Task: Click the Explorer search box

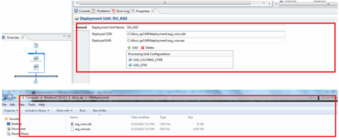Action: (328, 98)
